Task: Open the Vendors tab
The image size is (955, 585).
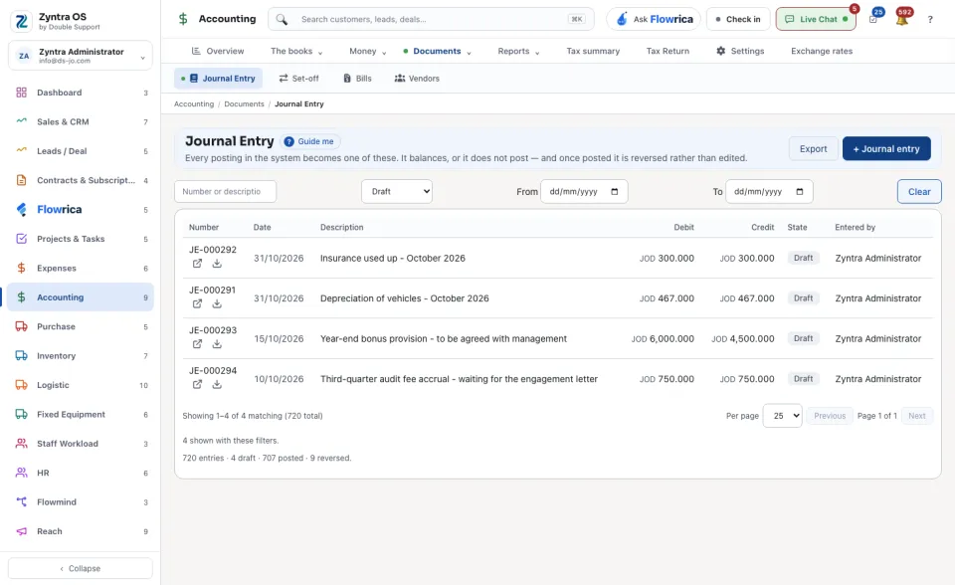Action: 417,79
